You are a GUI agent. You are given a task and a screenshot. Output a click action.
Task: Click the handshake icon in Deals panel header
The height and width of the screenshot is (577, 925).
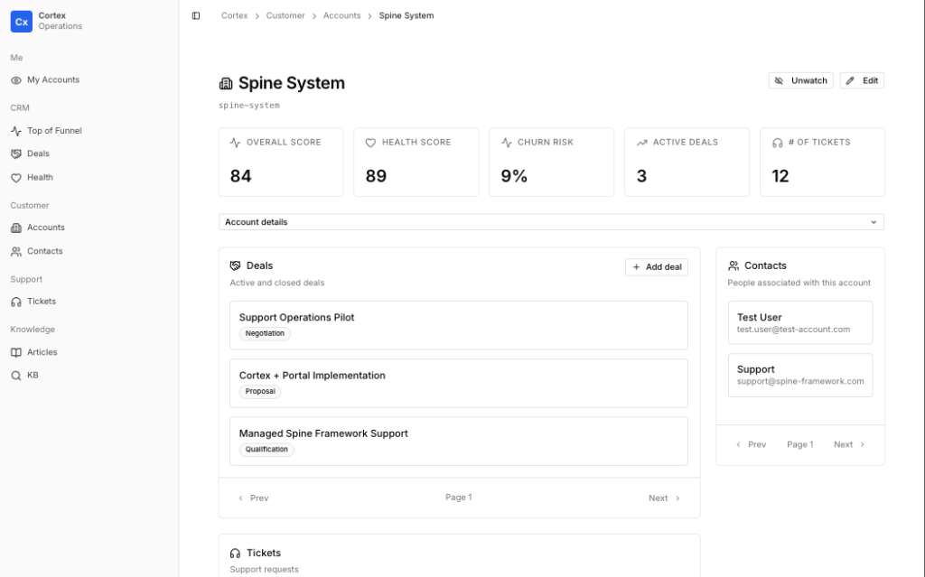[236, 265]
